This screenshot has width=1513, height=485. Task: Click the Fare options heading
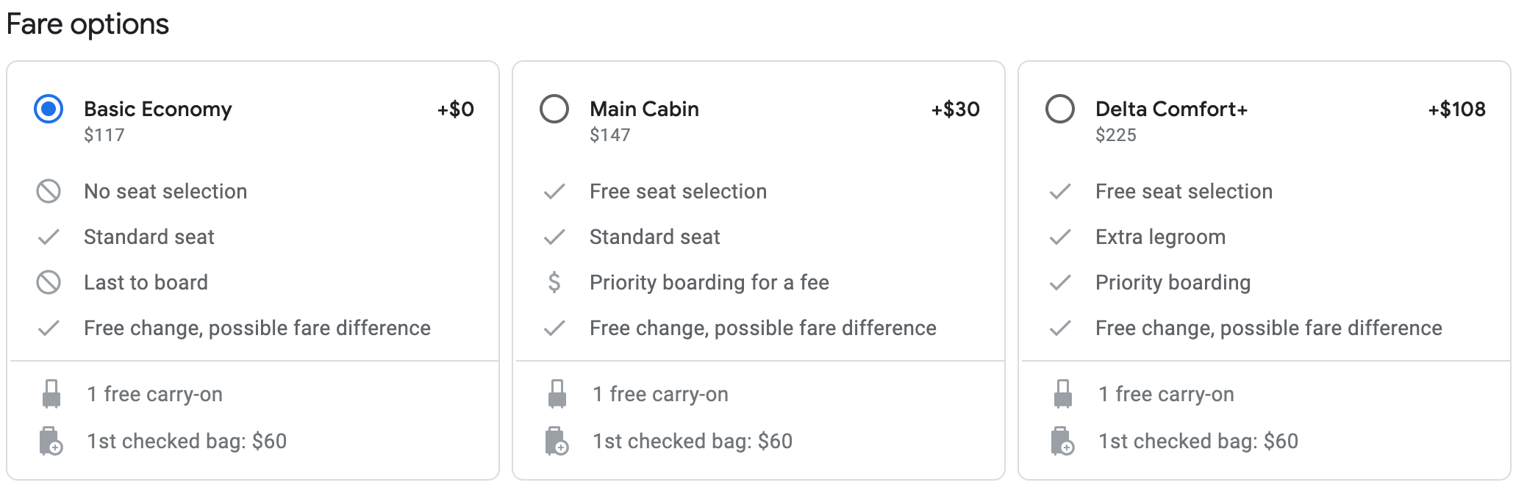coord(87,24)
